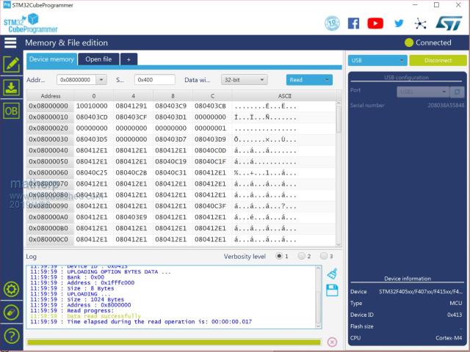
Task: Click the log vertical scrollbar
Action: tap(318, 297)
